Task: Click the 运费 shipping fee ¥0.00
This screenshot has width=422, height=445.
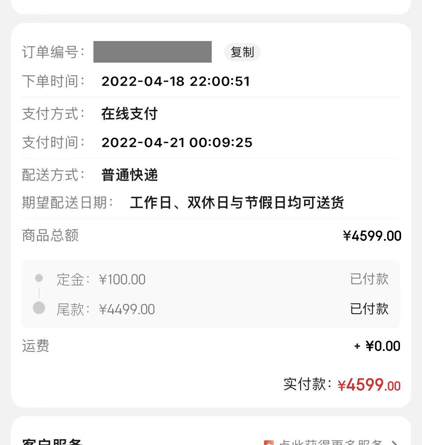Action: point(382,346)
